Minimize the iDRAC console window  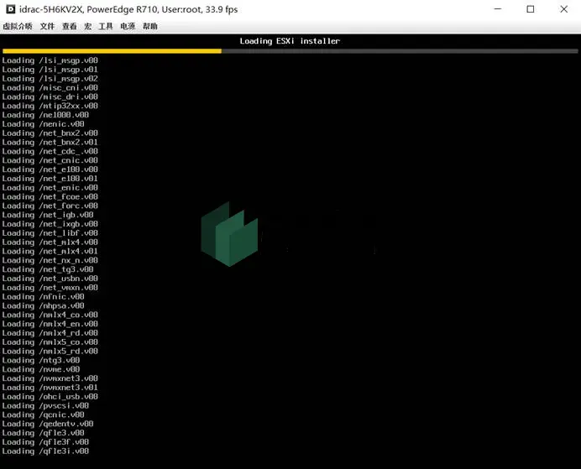click(x=498, y=9)
